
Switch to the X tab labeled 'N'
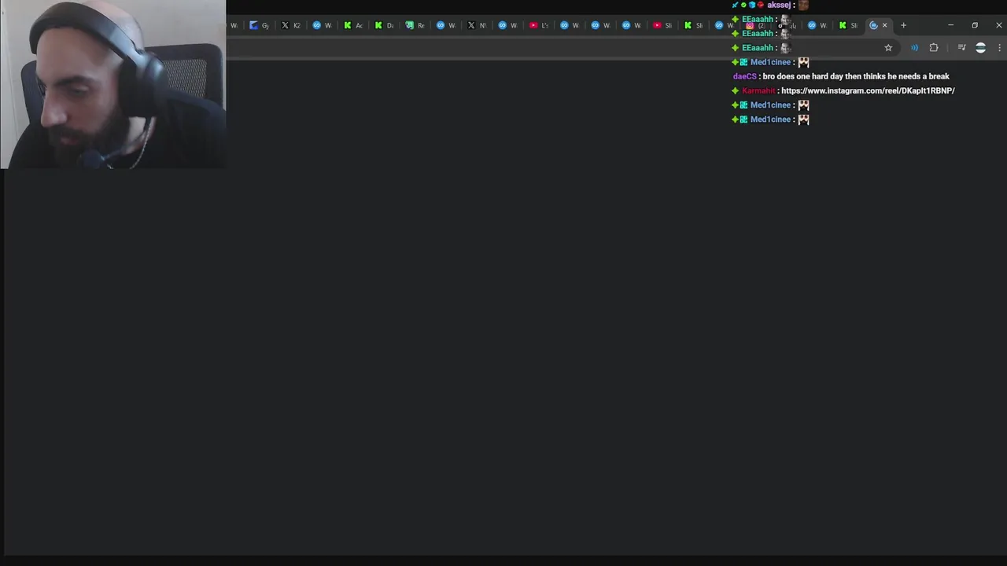tap(478, 25)
